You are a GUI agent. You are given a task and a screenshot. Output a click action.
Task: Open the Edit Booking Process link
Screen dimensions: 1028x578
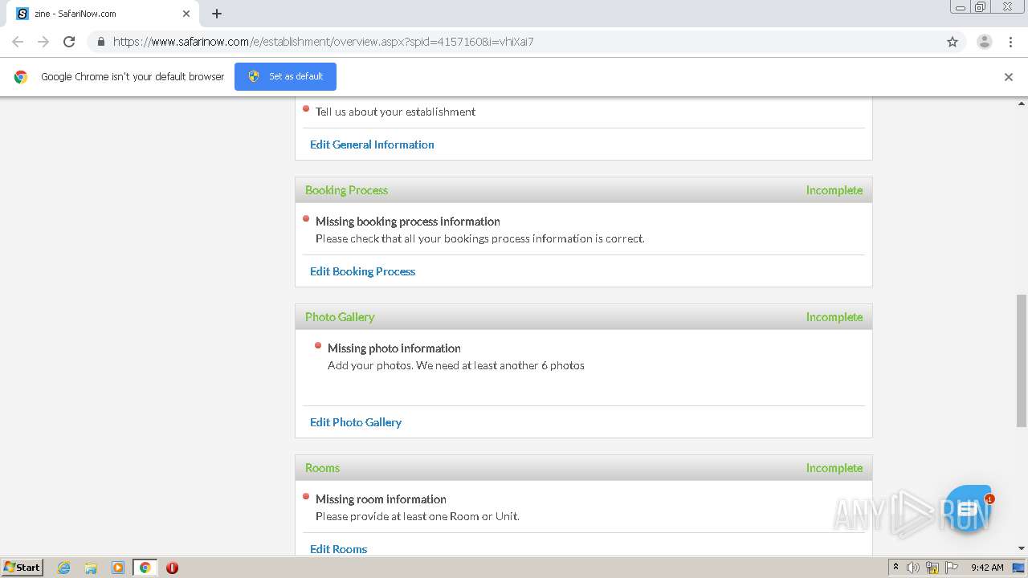click(x=362, y=271)
